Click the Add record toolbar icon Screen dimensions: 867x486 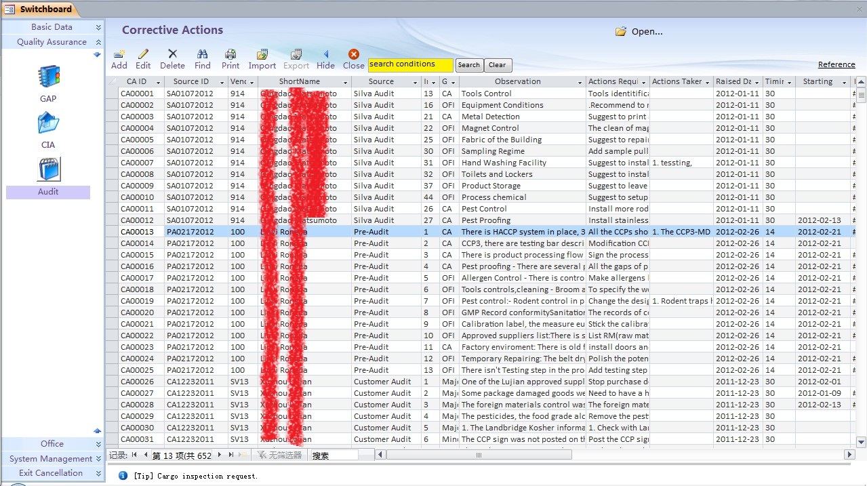click(x=119, y=54)
